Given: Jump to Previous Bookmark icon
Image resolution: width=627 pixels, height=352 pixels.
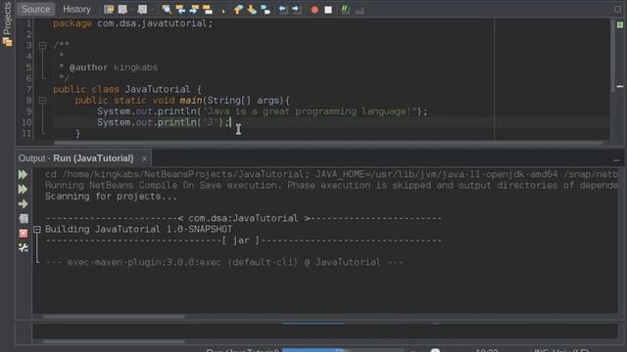Looking at the screenshot, I should (238, 9).
